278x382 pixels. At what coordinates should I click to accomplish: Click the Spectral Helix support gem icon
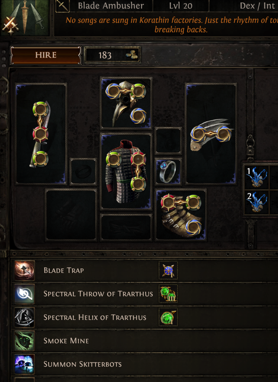168,318
